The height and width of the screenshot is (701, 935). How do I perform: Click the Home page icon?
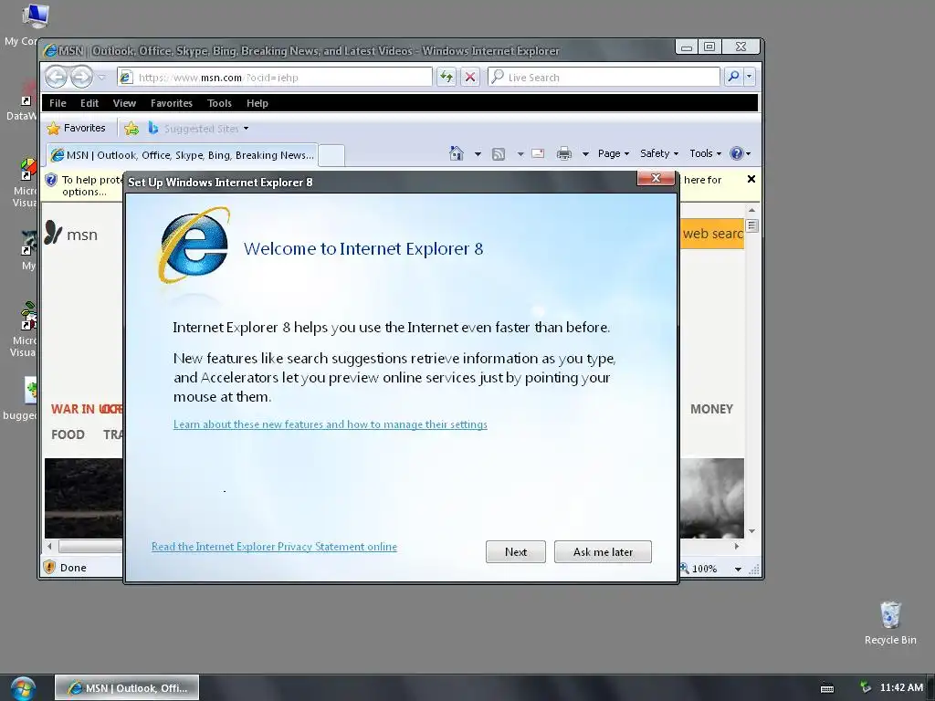(x=457, y=153)
